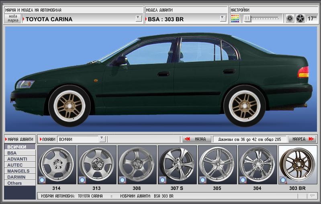Click the 'ИЗБРАНИ ДЖАНТИ: BSA 303 BR' status text
The width and height of the screenshot is (321, 204).
tap(147, 196)
